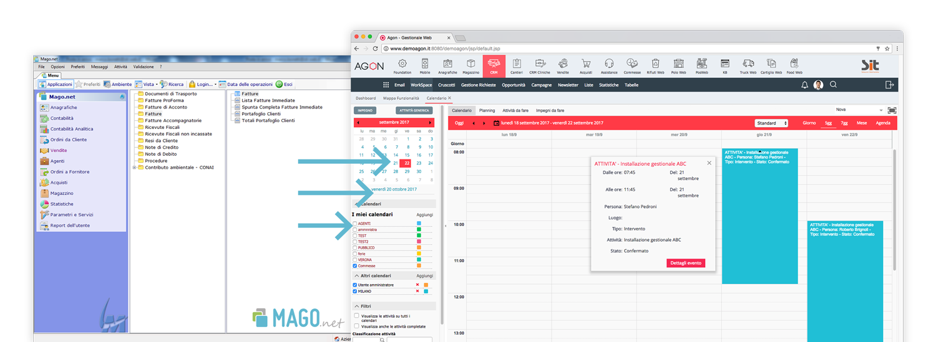The height and width of the screenshot is (342, 936).
Task: Enable the VERONA calendar checkbox
Action: (355, 260)
